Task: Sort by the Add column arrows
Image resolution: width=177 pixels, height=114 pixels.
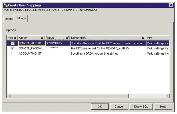Action: (15, 38)
